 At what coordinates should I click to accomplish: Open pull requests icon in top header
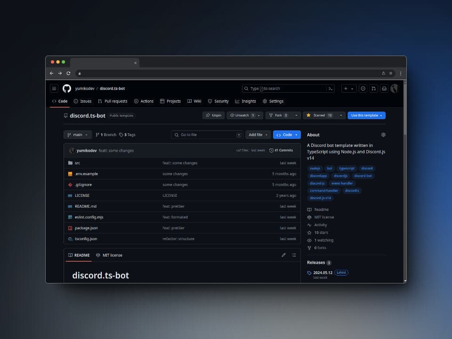click(x=373, y=89)
